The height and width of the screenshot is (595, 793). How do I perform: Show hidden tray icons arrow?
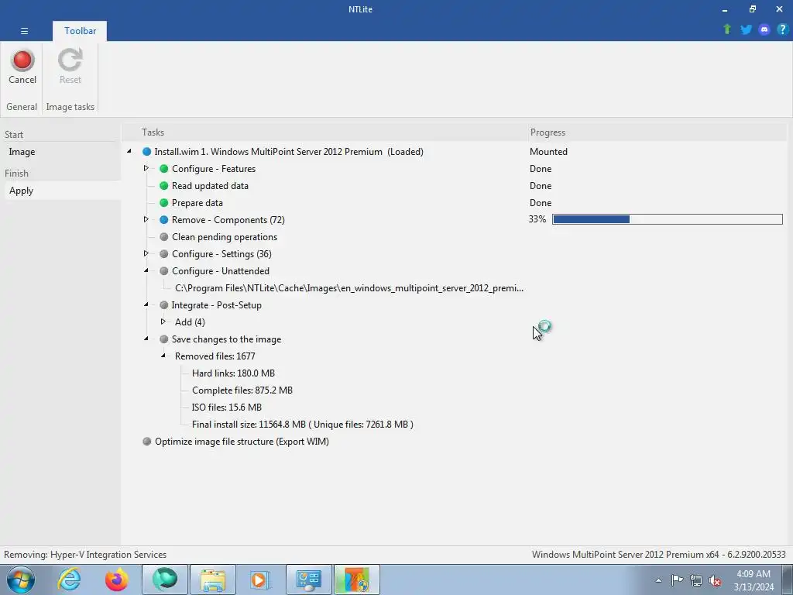click(658, 580)
